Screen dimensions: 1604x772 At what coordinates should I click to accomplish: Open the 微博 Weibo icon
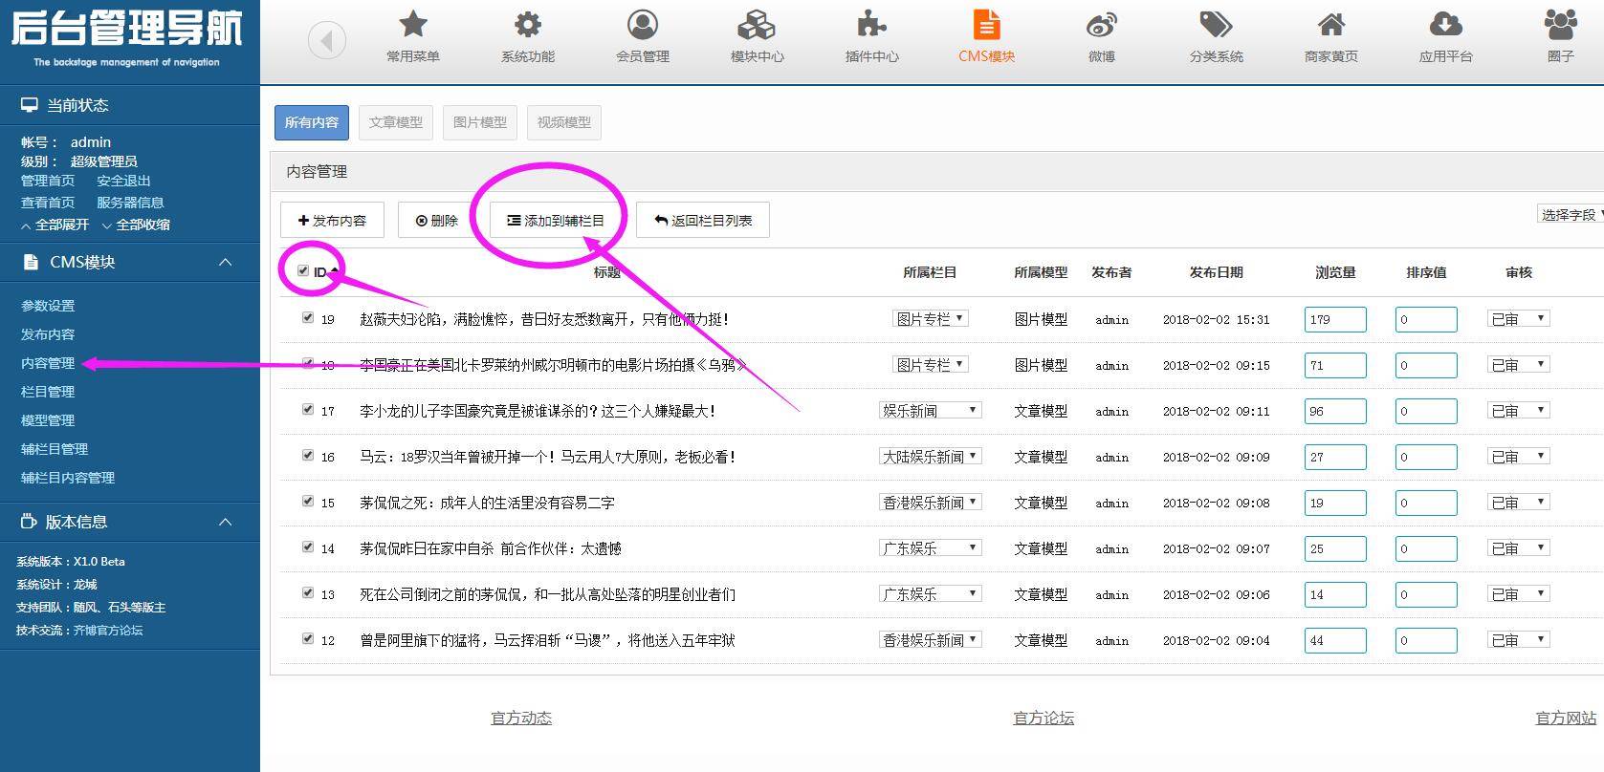click(1101, 25)
